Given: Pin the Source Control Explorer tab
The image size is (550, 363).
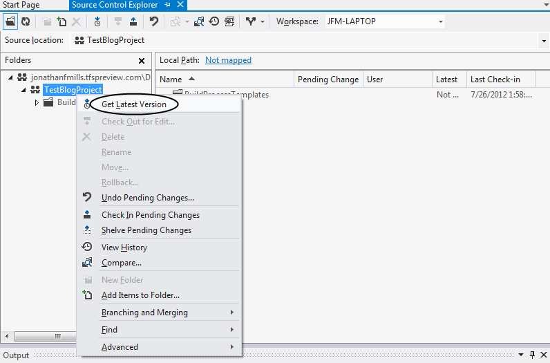Looking at the screenshot, I should pos(168,5).
